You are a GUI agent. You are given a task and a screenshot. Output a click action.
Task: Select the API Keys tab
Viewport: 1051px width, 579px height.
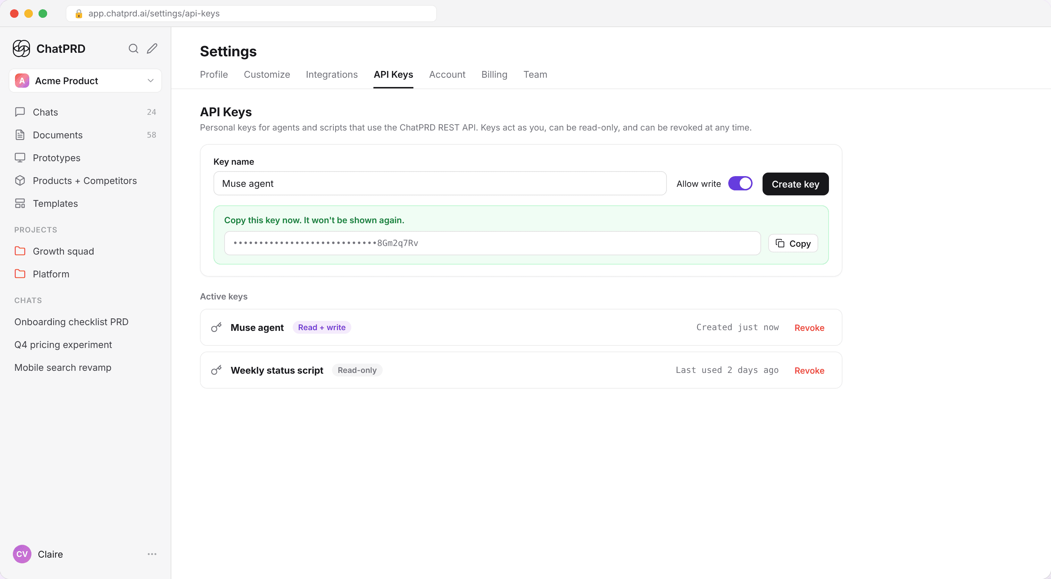393,75
